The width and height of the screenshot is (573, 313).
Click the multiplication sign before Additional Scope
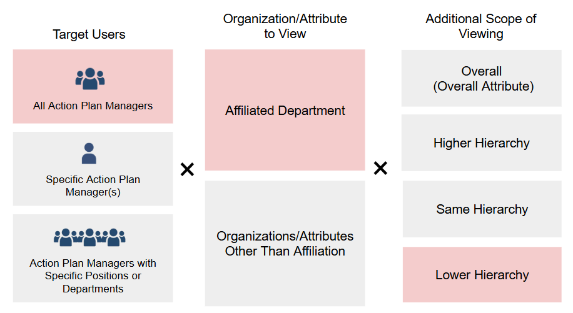pyautogui.click(x=380, y=167)
